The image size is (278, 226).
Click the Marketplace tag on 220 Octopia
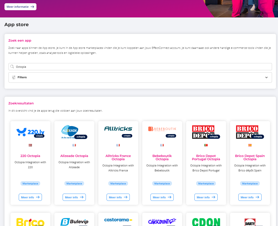tap(30, 184)
